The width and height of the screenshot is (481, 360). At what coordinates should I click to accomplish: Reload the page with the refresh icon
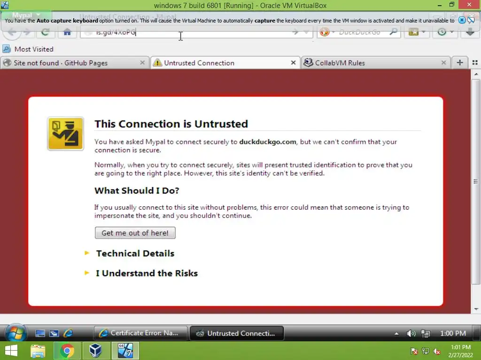click(45, 32)
